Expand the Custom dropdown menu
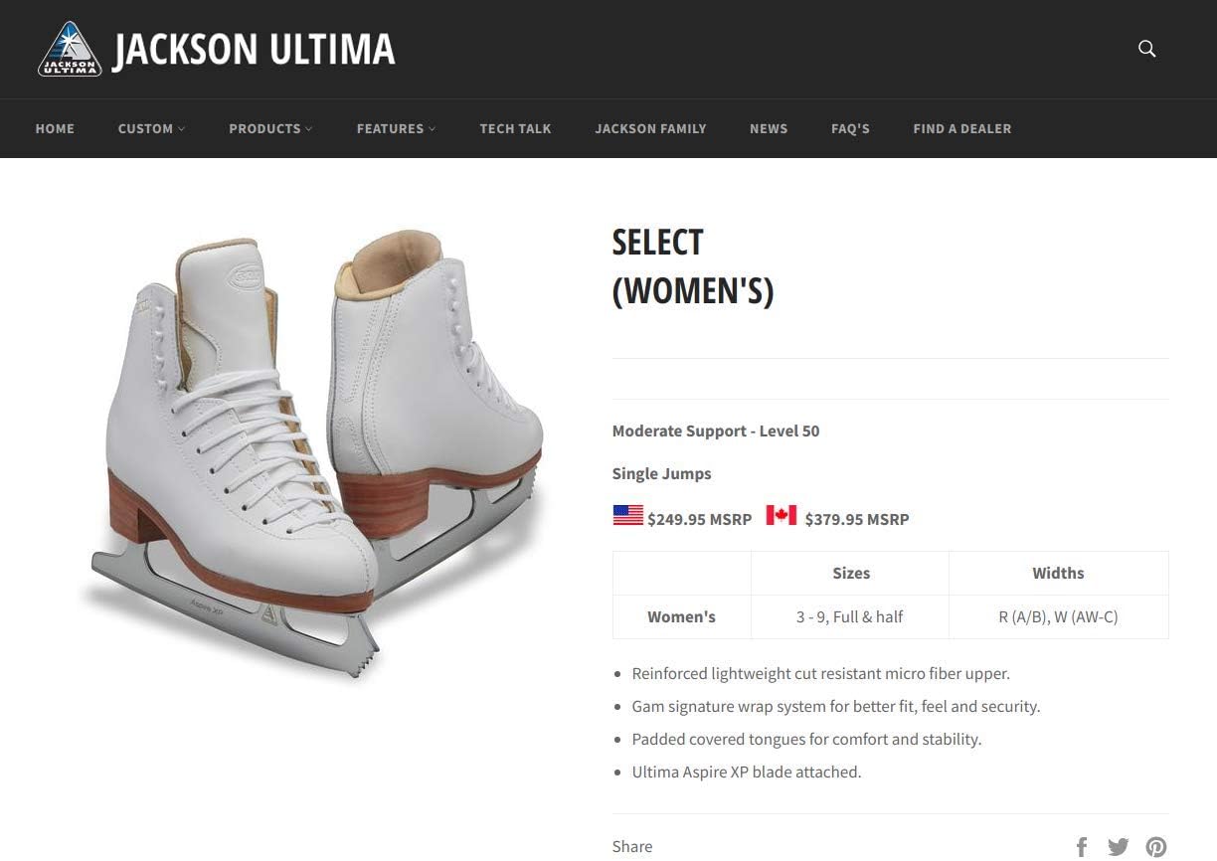 click(151, 128)
